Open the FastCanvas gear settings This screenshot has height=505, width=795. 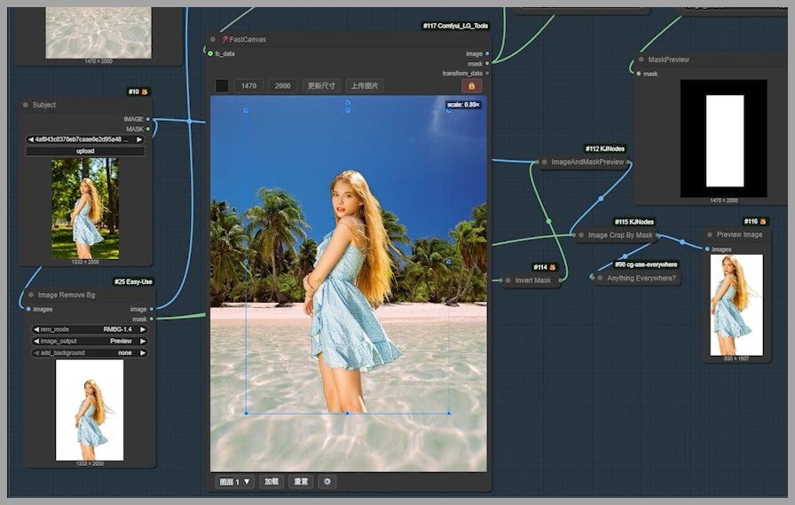[x=327, y=482]
